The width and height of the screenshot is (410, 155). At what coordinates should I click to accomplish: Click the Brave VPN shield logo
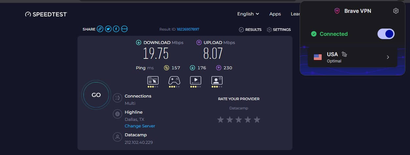pyautogui.click(x=337, y=11)
